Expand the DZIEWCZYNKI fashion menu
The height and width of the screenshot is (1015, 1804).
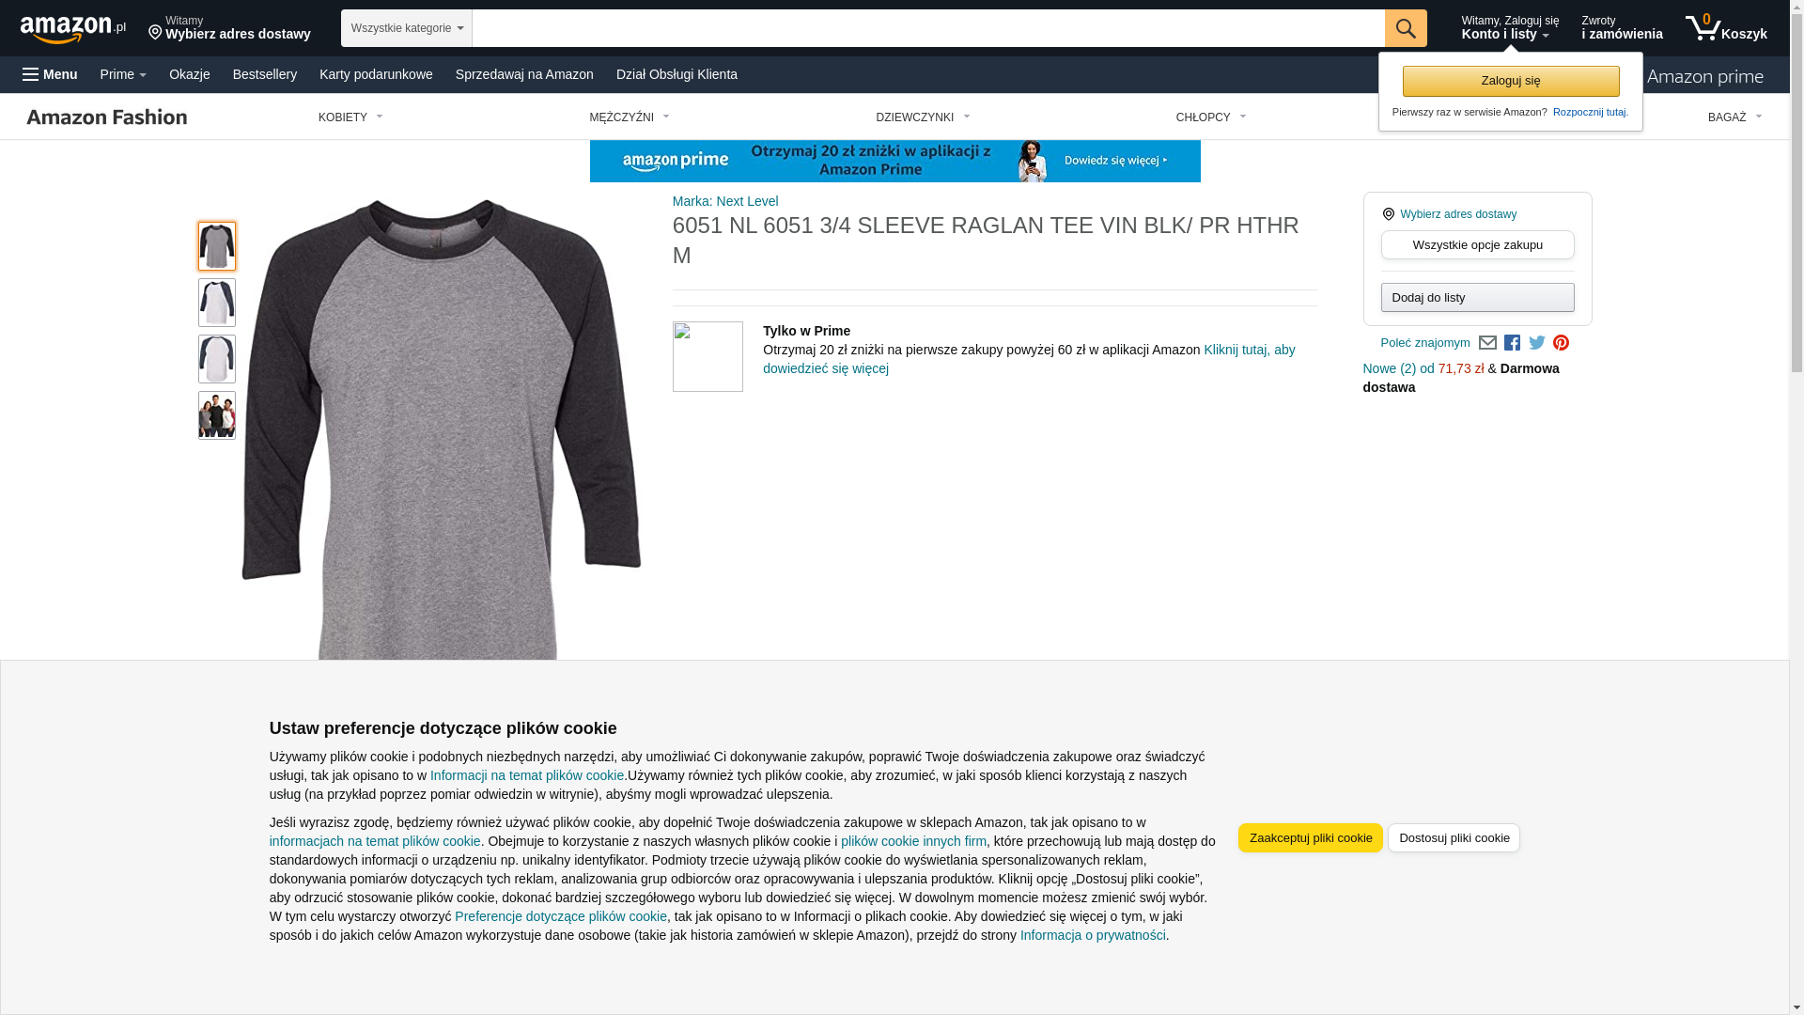click(x=923, y=117)
